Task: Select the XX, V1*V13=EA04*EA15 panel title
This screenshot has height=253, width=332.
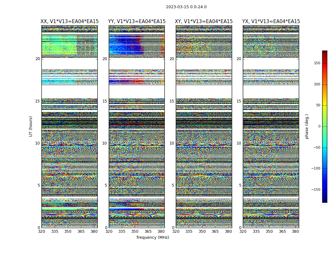Action: (70, 22)
